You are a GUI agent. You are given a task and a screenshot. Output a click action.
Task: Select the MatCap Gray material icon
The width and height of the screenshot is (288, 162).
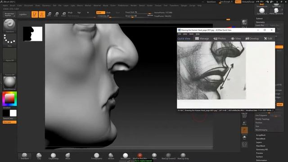coord(183,156)
